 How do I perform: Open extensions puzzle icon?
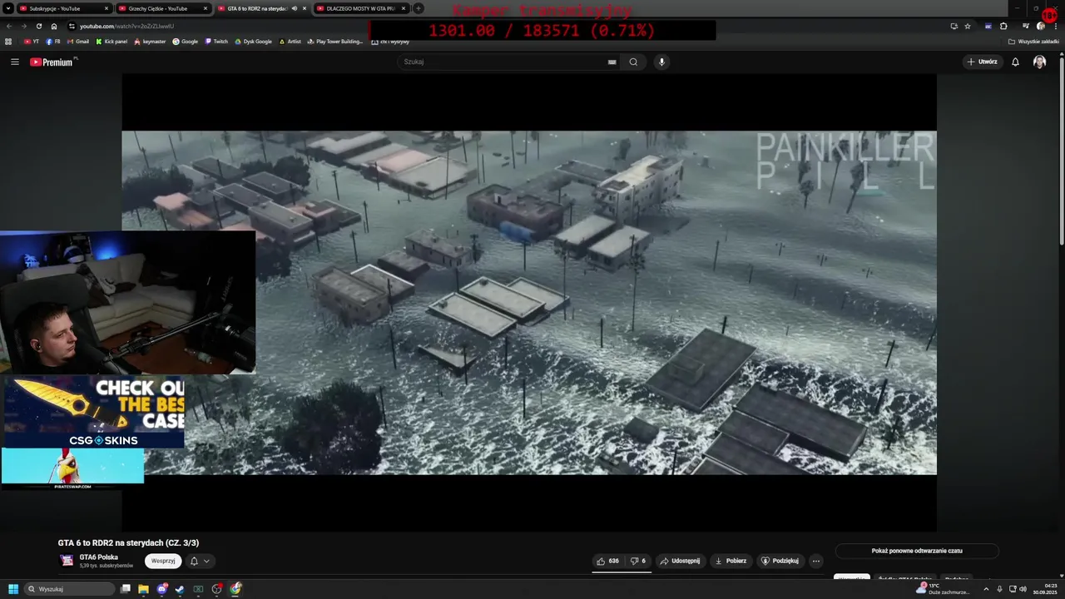coord(1003,26)
